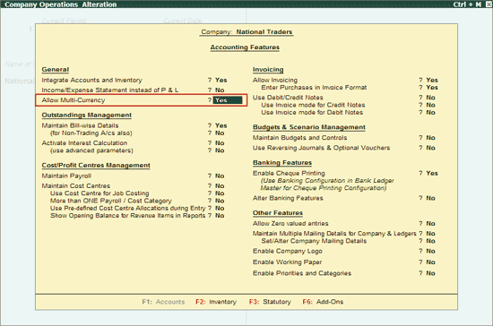Toggle Maintain Bill-wise Details value

click(x=221, y=125)
